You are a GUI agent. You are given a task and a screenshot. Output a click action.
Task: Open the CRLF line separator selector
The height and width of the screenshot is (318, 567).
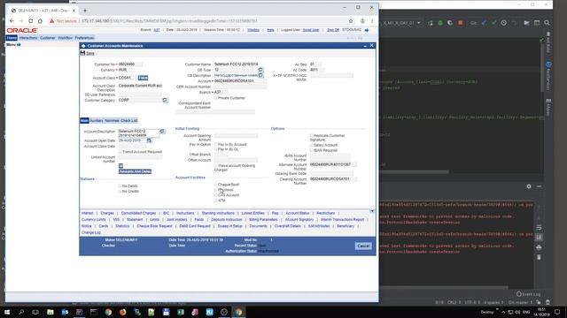pos(454,302)
